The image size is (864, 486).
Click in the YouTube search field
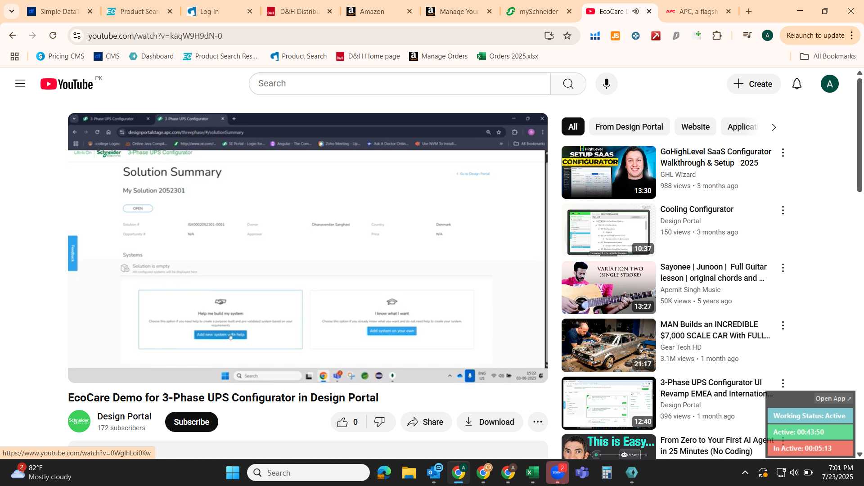(x=400, y=84)
